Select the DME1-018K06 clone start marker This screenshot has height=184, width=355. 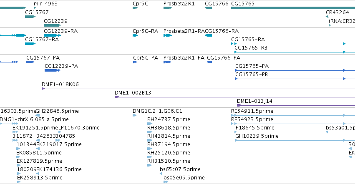click(43, 89)
